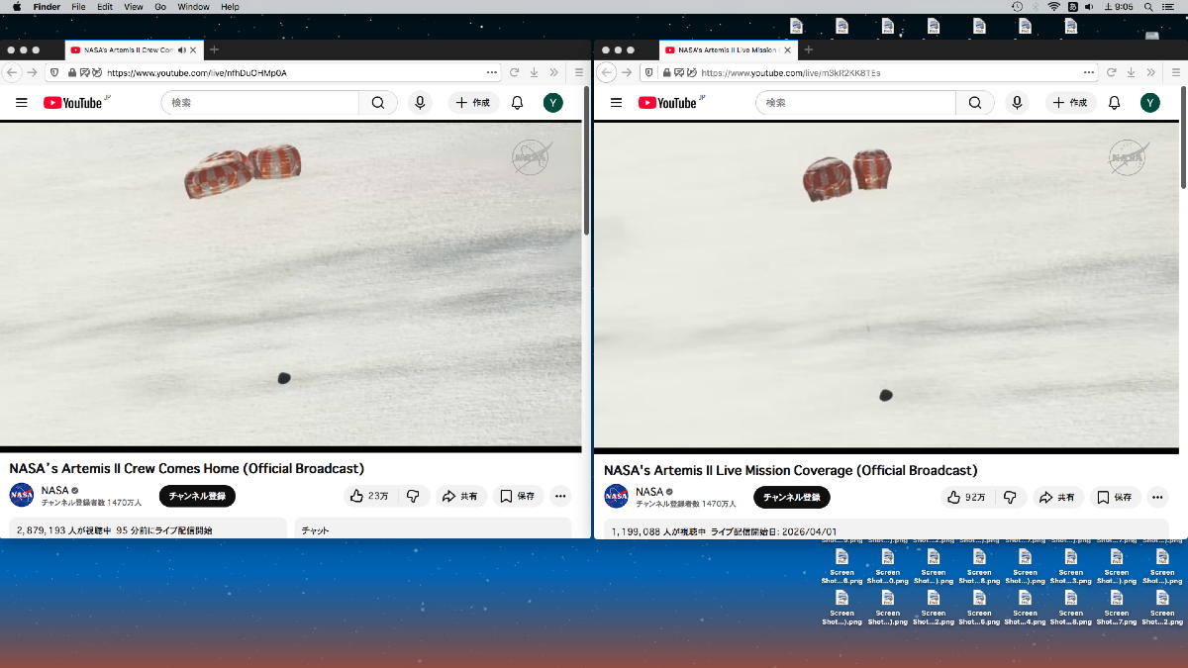Dislike the Crew Comes Home video
This screenshot has width=1188, height=668.
point(414,496)
